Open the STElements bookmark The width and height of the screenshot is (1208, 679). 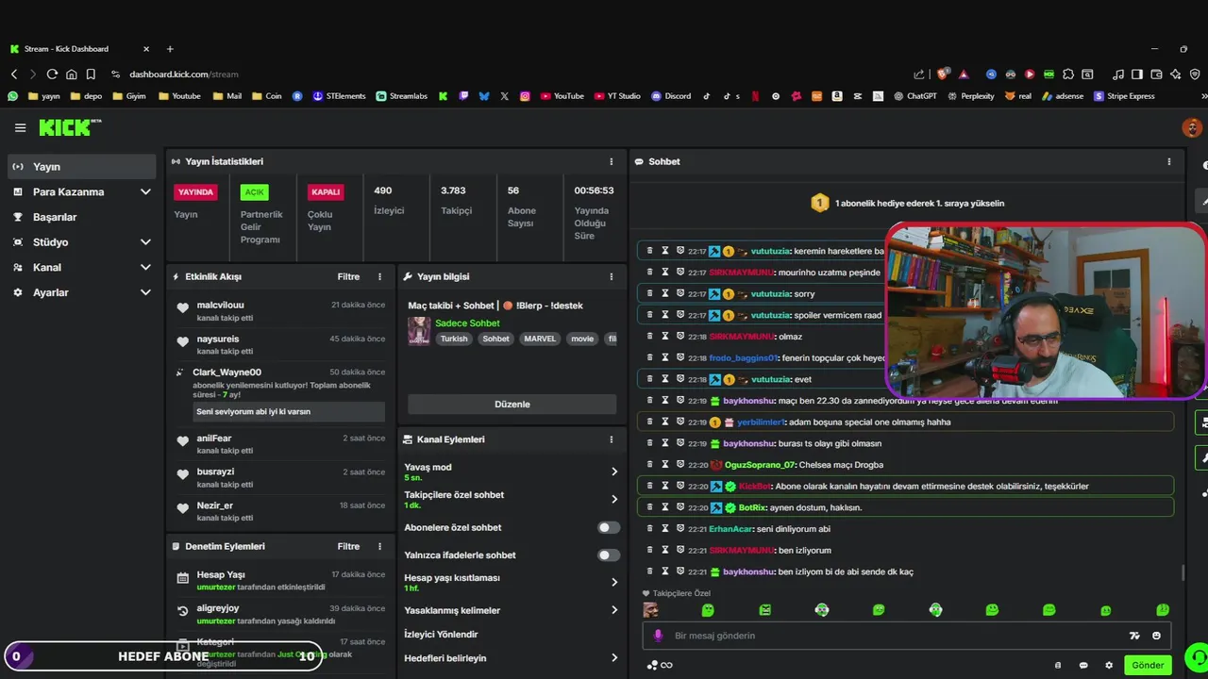click(339, 96)
